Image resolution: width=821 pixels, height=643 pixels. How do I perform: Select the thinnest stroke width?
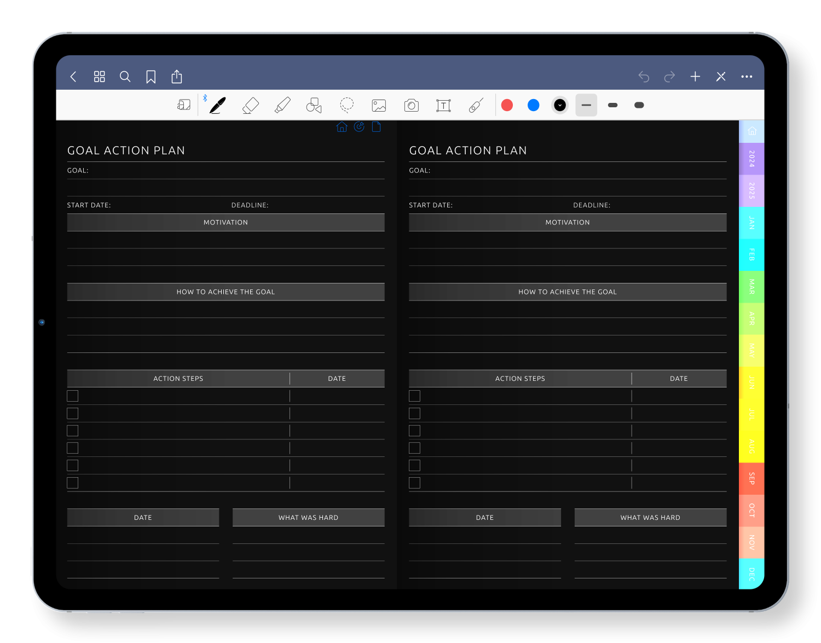coord(586,105)
